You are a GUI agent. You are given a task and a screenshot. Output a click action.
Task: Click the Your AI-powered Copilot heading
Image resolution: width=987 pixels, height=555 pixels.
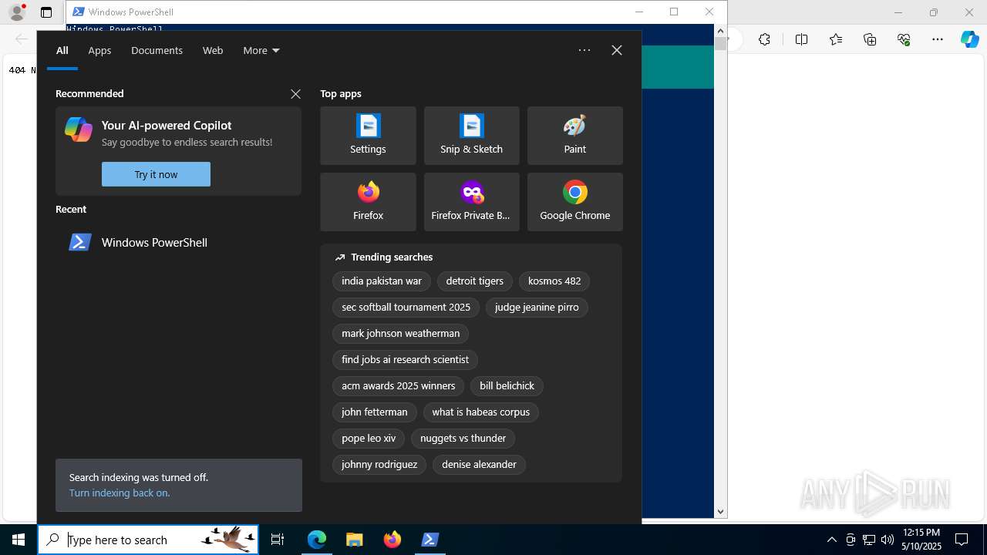[x=167, y=126]
